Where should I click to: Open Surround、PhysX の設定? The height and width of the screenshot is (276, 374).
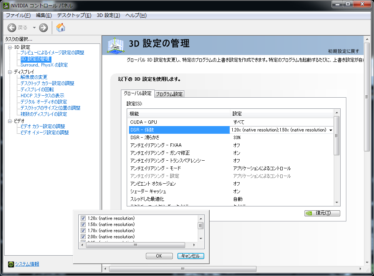[x=44, y=65]
